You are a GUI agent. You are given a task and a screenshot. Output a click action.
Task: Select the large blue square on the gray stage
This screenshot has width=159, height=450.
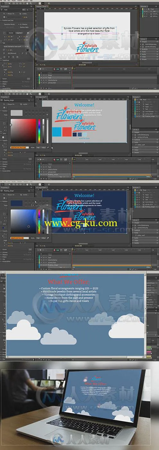[x=57, y=131]
